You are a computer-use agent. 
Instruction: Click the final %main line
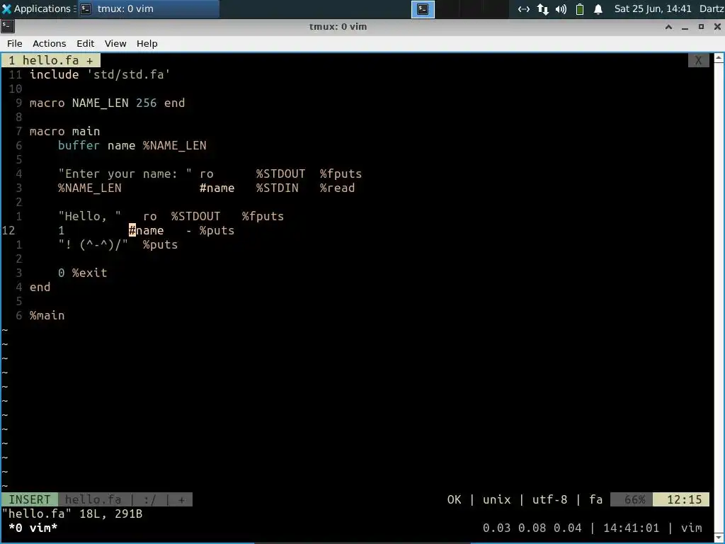pyautogui.click(x=47, y=315)
